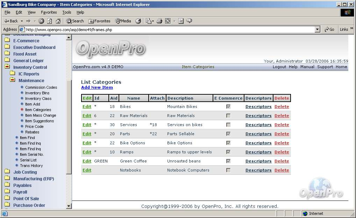Open the Favorites toolbar button
The image size is (356, 218).
click(99, 21)
